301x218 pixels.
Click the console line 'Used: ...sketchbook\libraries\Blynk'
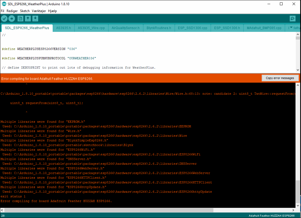click(x=68, y=145)
